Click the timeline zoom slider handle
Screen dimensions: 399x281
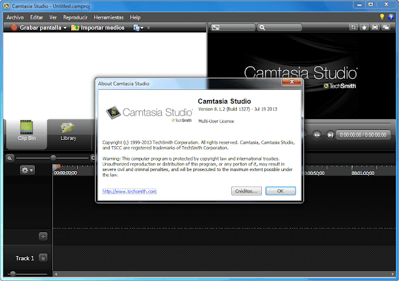pos(53,158)
